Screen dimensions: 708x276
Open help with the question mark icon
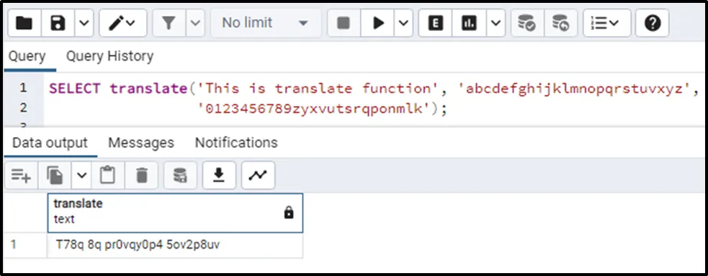[x=653, y=23]
